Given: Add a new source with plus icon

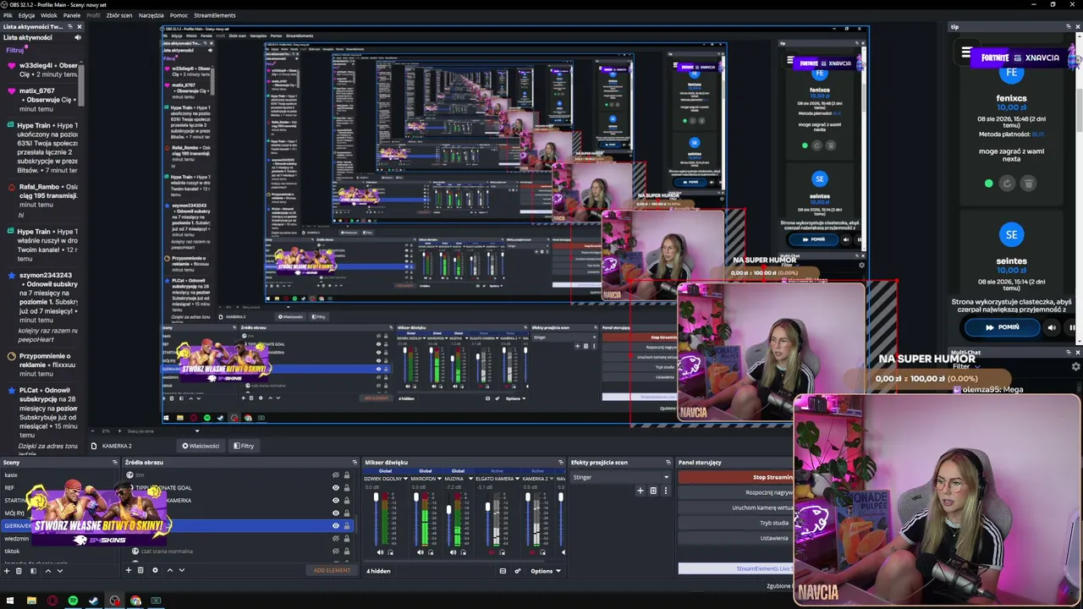Looking at the screenshot, I should click(x=129, y=570).
